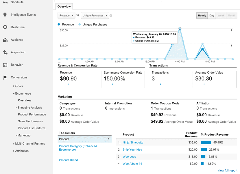
Task: Click the Behavior layout icon
Action: (5, 65)
